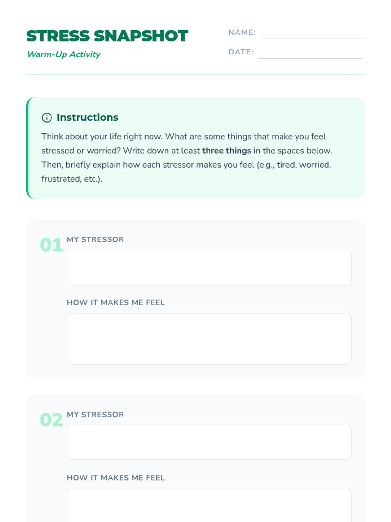Click the large 01 number badge
Image resolution: width=391 pixels, height=522 pixels.
[51, 245]
